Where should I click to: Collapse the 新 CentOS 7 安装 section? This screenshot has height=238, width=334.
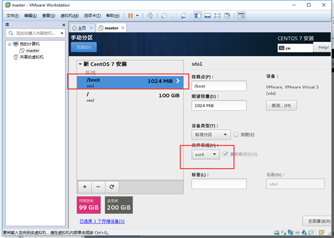pyautogui.click(x=80, y=64)
